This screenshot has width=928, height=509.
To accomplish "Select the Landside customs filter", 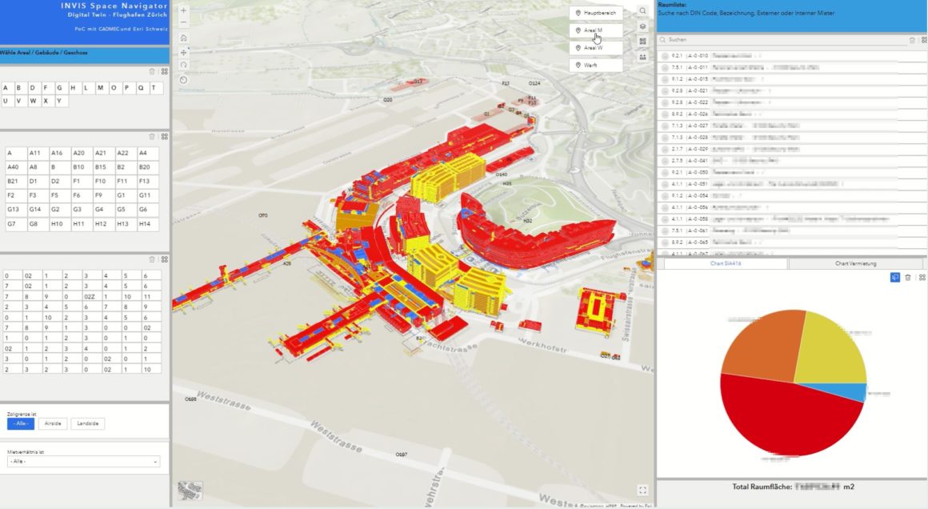I will (87, 423).
